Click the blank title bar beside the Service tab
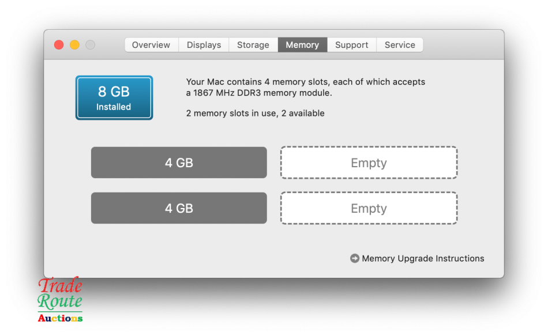548x336 pixels. (x=461, y=45)
